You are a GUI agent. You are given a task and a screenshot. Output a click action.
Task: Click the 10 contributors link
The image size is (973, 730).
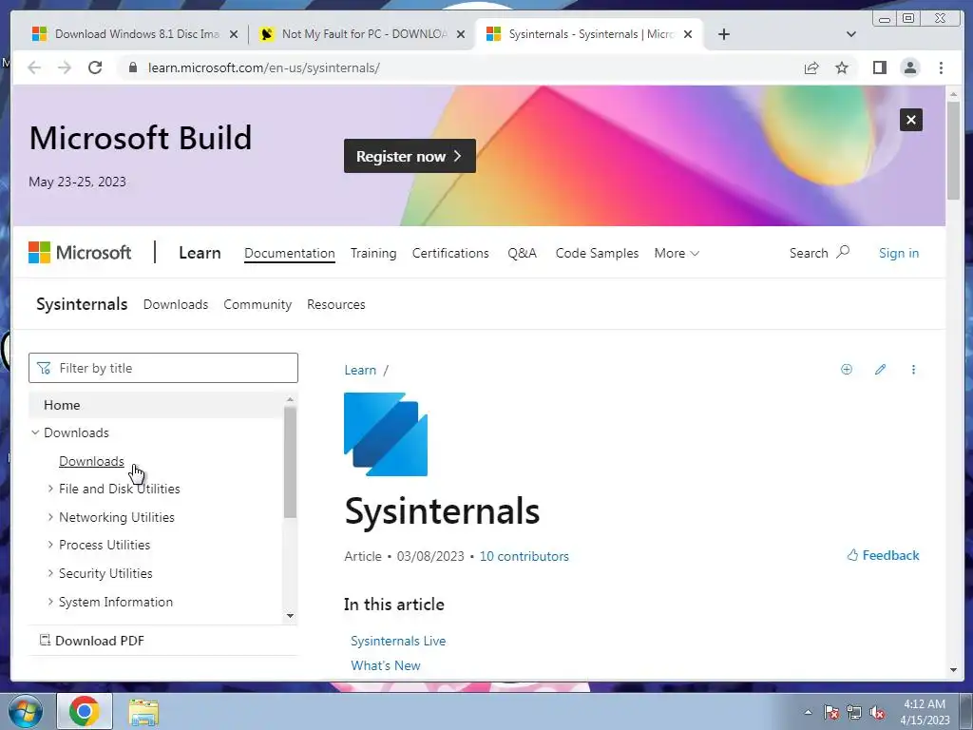point(524,556)
